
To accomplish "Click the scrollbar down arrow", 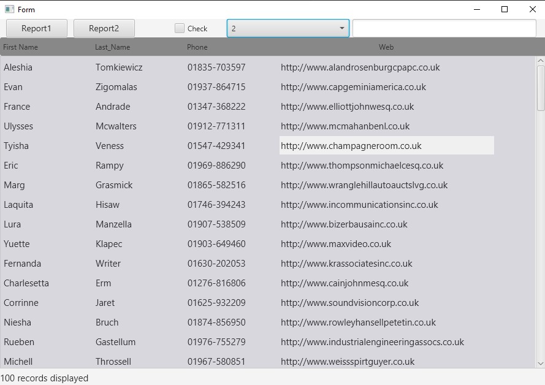I will [x=541, y=364].
